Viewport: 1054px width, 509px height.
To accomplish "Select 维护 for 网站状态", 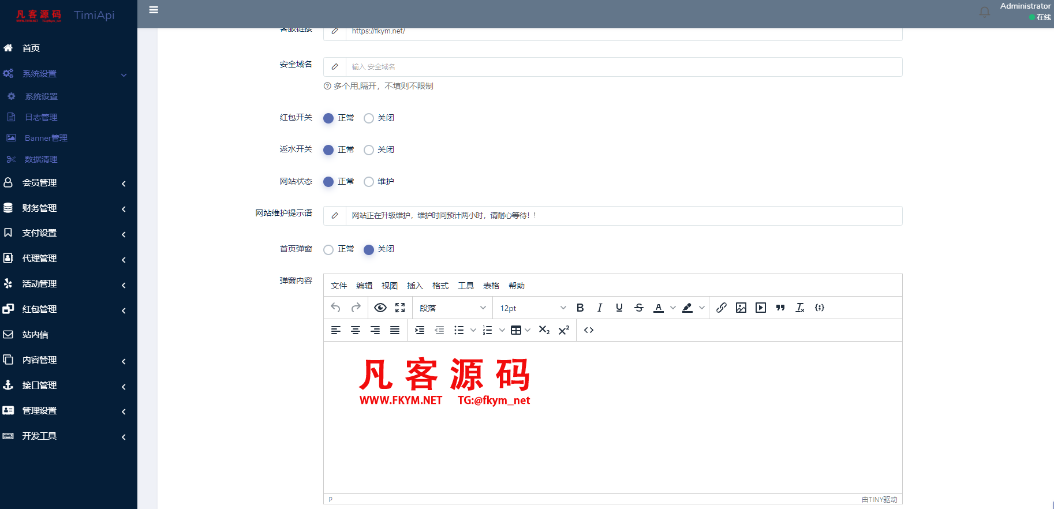I will click(x=369, y=182).
